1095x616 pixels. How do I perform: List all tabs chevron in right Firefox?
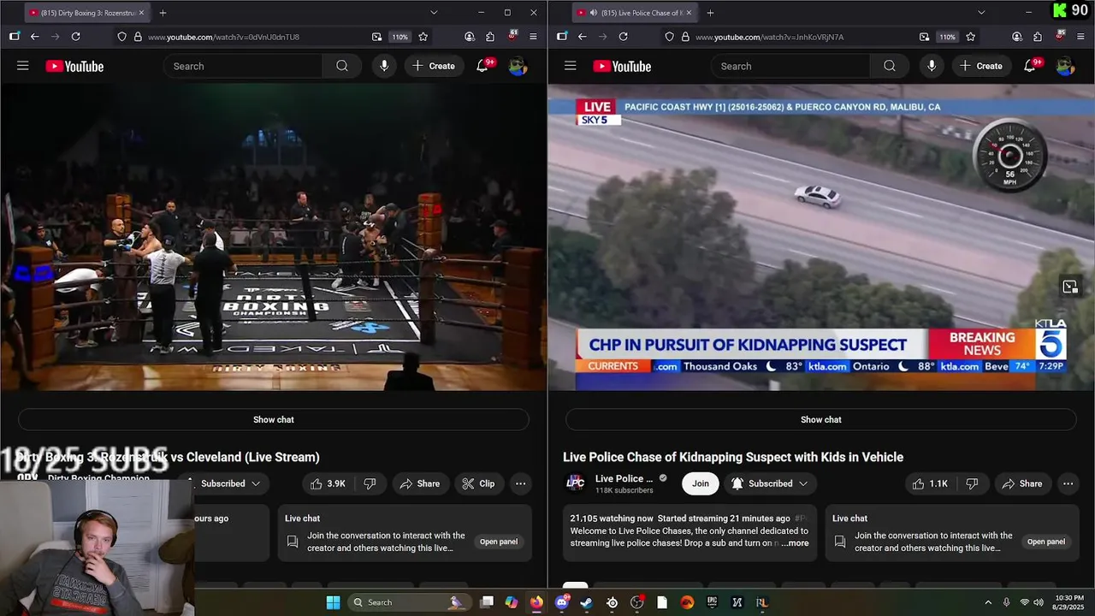[981, 13]
